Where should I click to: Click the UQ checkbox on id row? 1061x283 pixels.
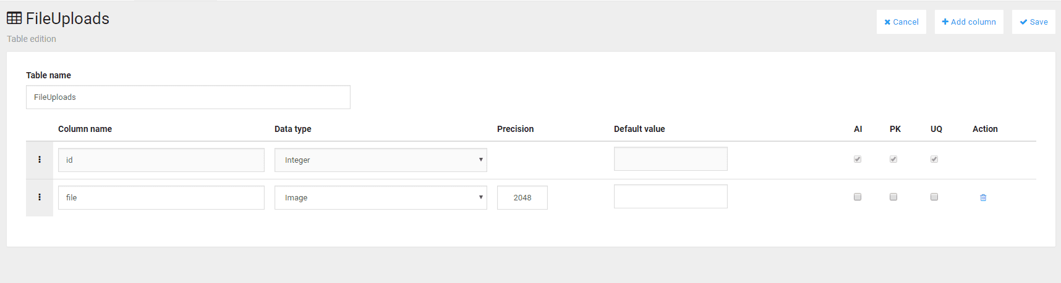[934, 159]
